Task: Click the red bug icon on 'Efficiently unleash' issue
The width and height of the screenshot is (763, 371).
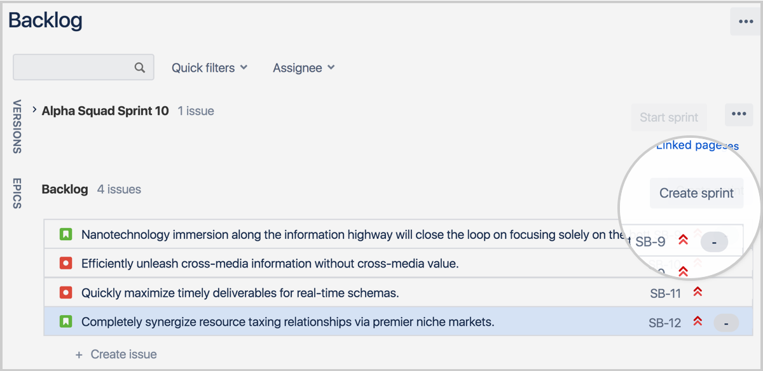Action: 66,263
